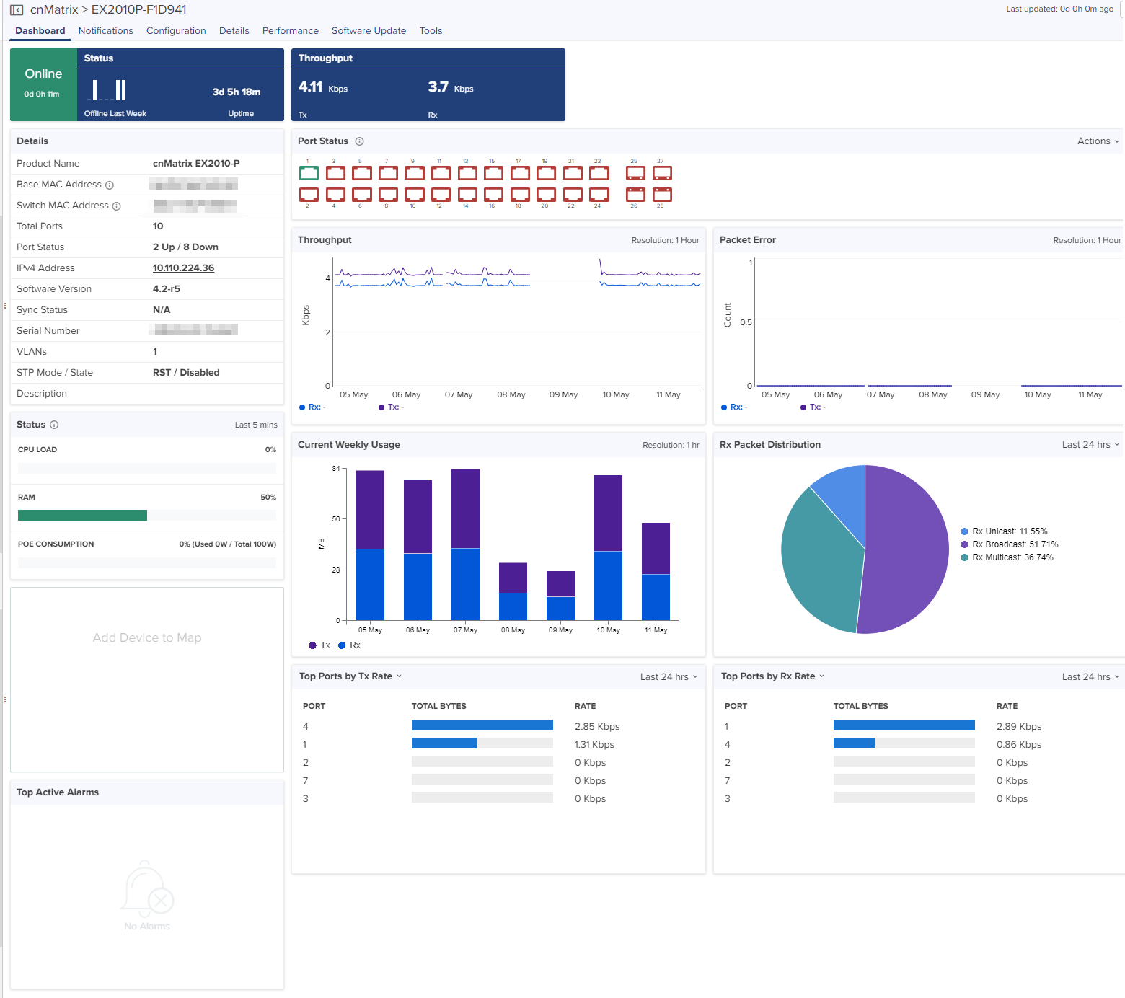The width and height of the screenshot is (1125, 998).
Task: Select port 23 icon in Port Status
Action: [599, 173]
